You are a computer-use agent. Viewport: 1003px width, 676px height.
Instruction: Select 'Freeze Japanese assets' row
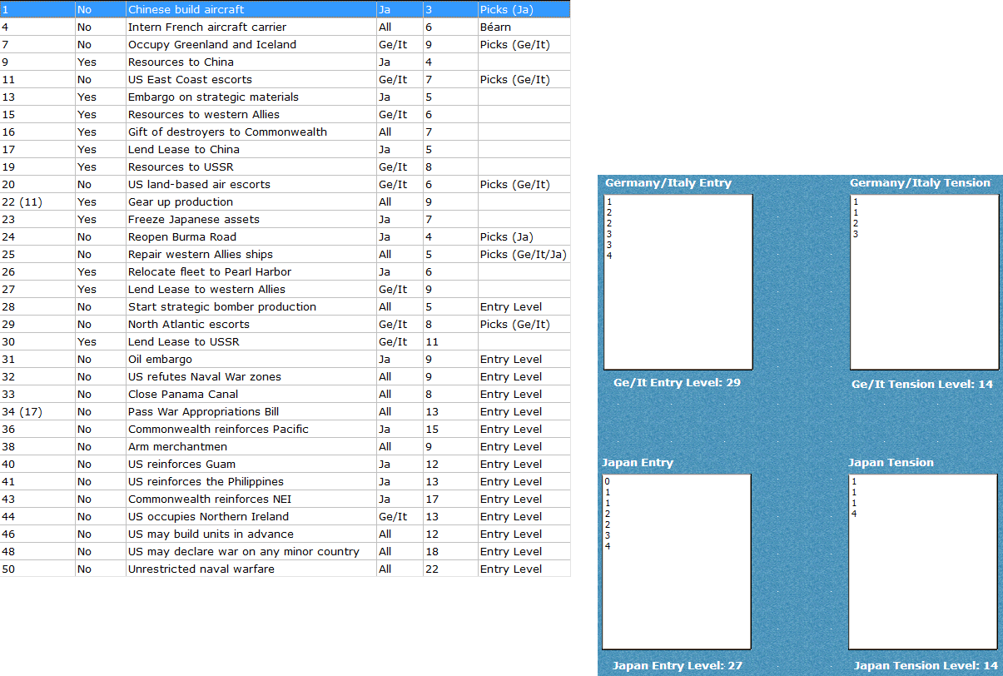coord(286,219)
